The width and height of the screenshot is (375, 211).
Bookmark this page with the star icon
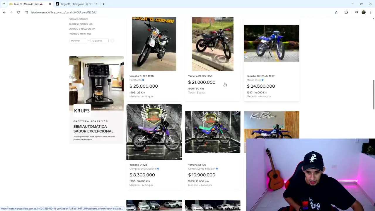336,12
